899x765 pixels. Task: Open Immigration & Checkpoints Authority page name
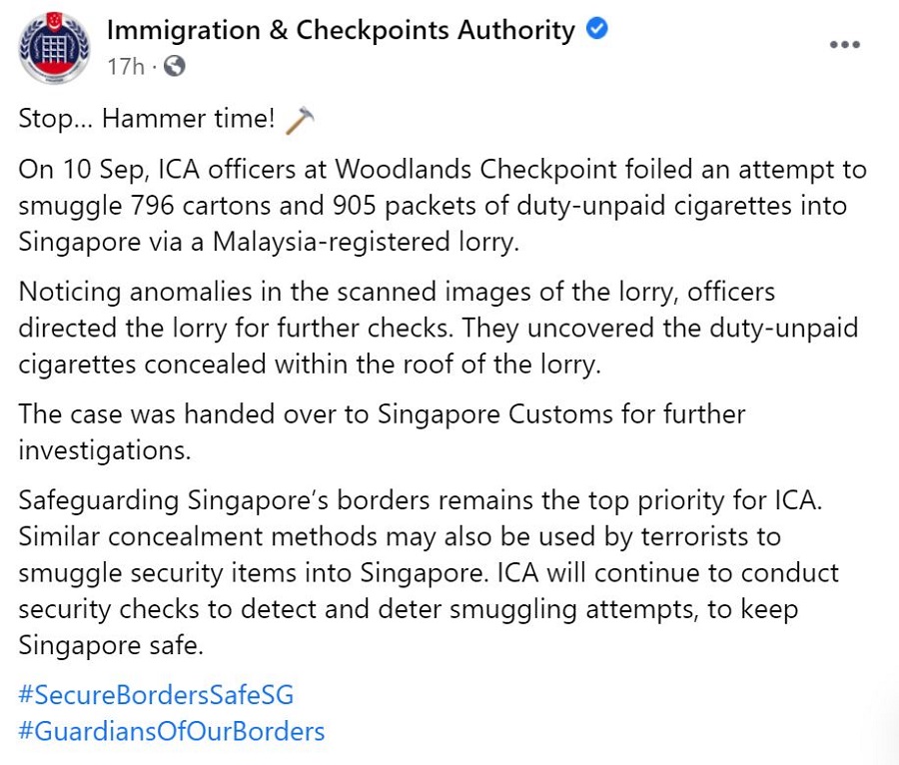click(x=341, y=31)
